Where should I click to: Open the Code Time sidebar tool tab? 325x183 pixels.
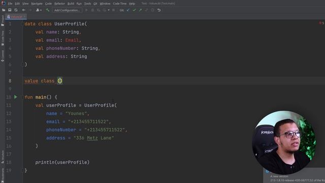[3, 39]
